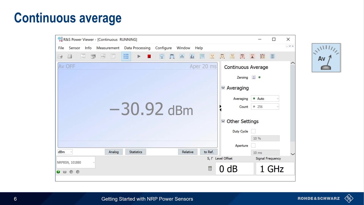Collapse the Averaging section
364x205 pixels.
point(223,88)
